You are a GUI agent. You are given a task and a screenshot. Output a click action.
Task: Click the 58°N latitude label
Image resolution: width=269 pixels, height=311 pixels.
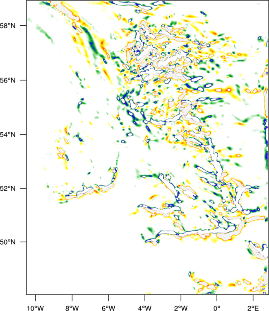coord(7,26)
